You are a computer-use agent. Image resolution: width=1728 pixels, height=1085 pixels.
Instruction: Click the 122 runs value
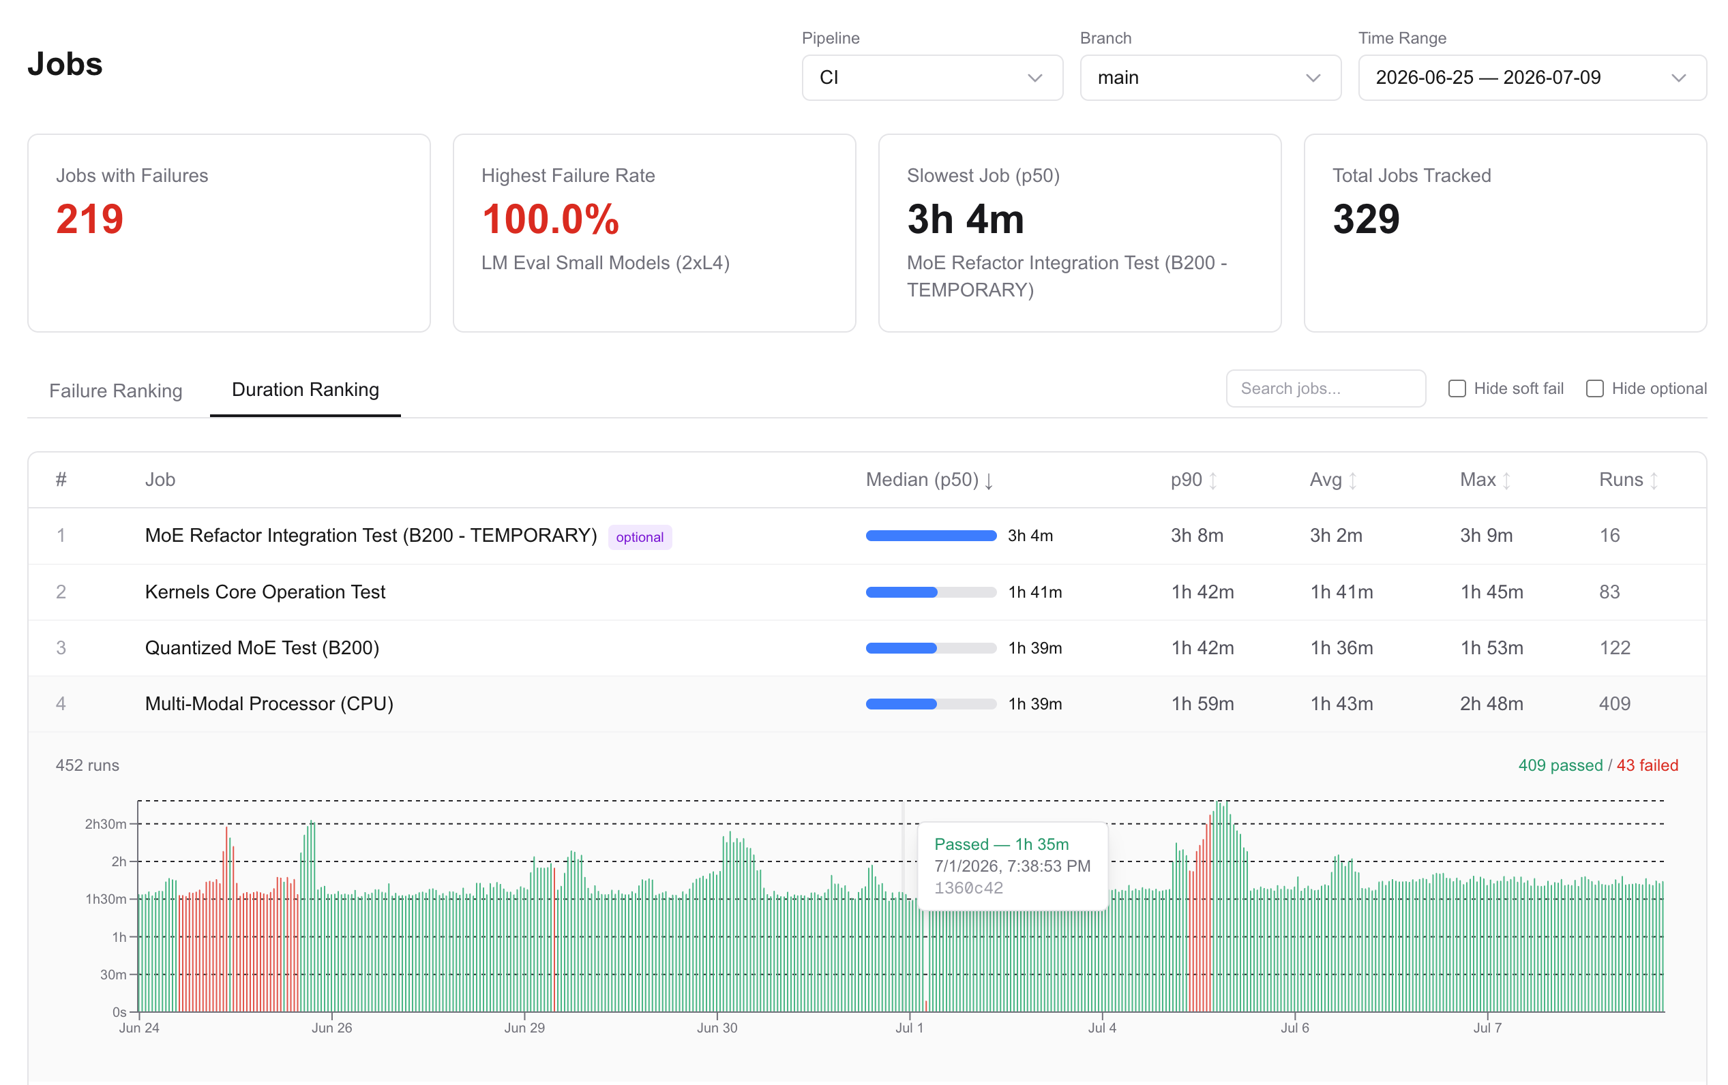[x=1615, y=648]
